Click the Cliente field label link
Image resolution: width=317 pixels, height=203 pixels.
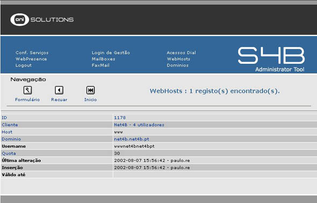(10, 125)
